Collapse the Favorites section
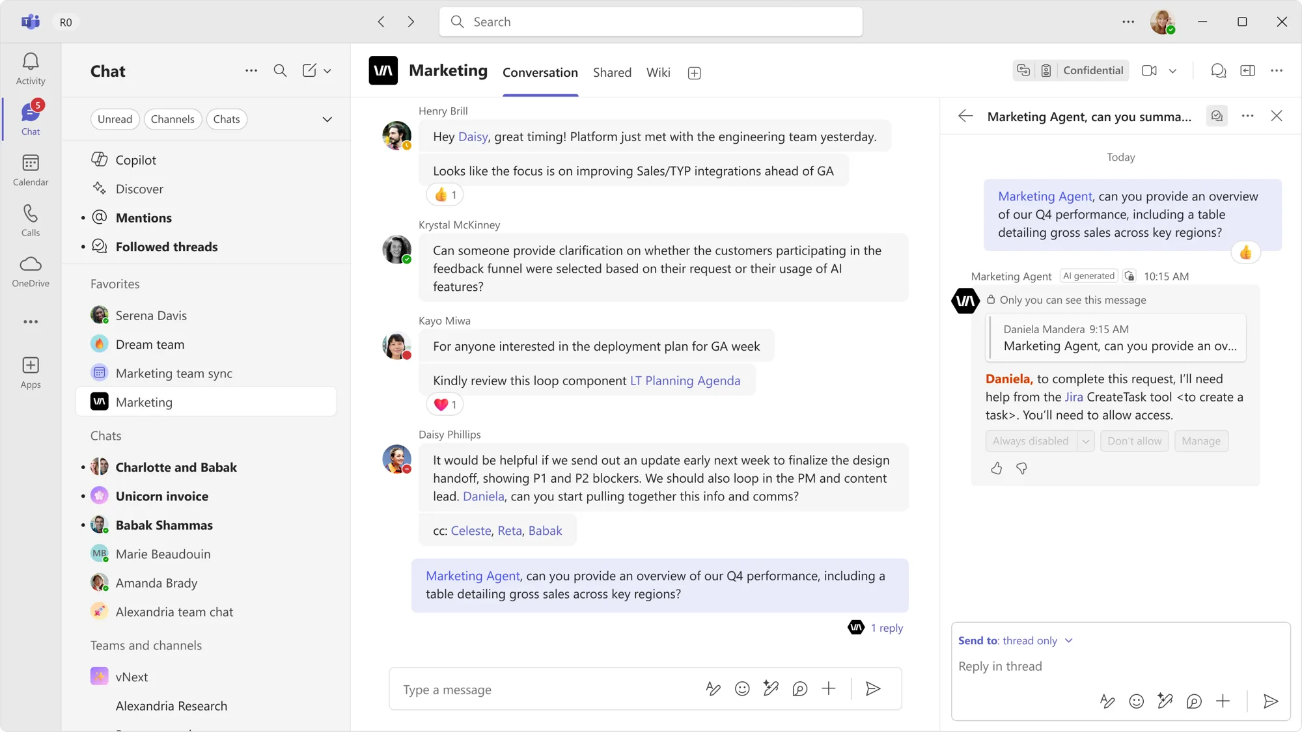The image size is (1302, 732). tap(115, 284)
